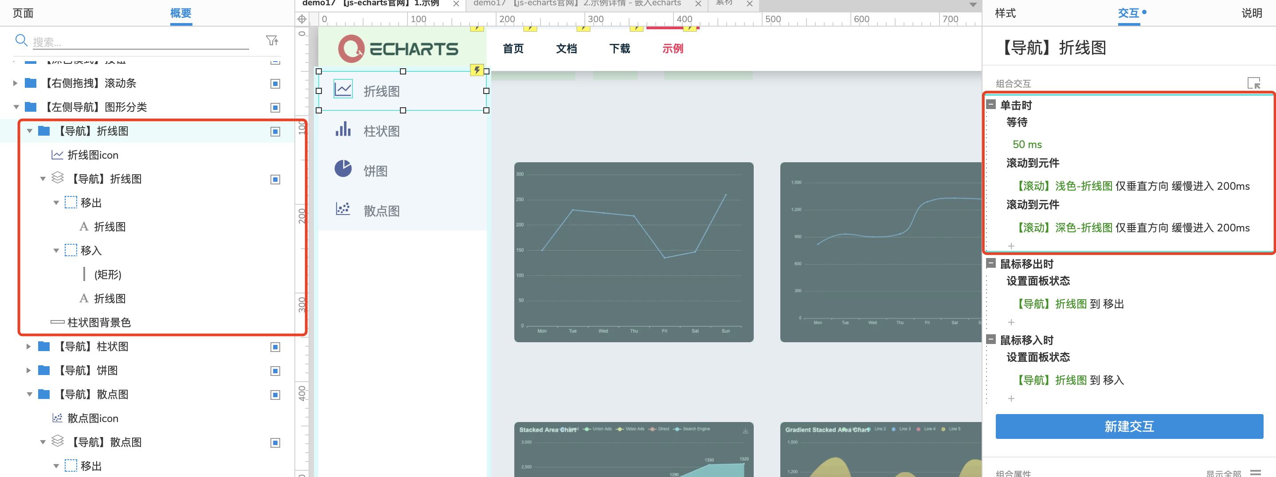Viewport: 1276px width, 477px height.
Task: Click the 新建交互 button
Action: (x=1129, y=426)
